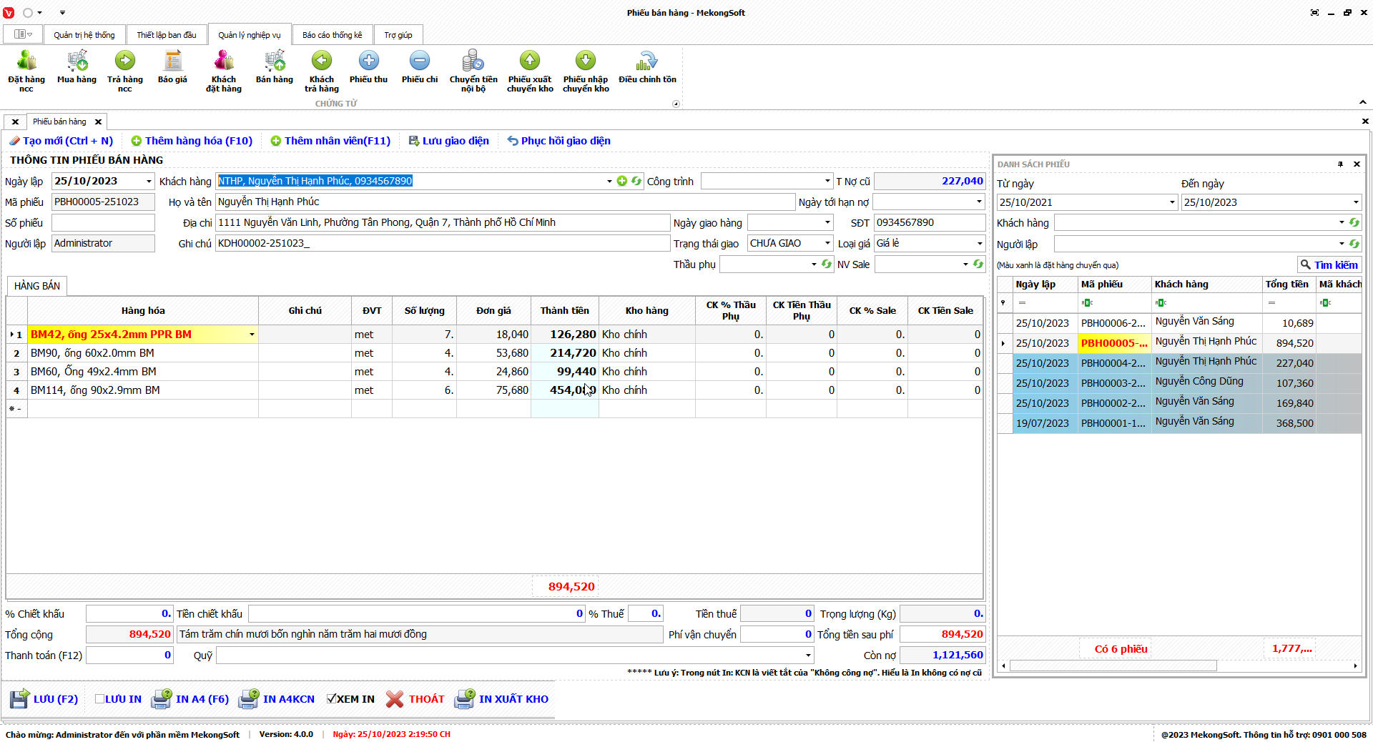Switch to Báo cáo thống kê tab
1373x742 pixels.
pyautogui.click(x=332, y=35)
